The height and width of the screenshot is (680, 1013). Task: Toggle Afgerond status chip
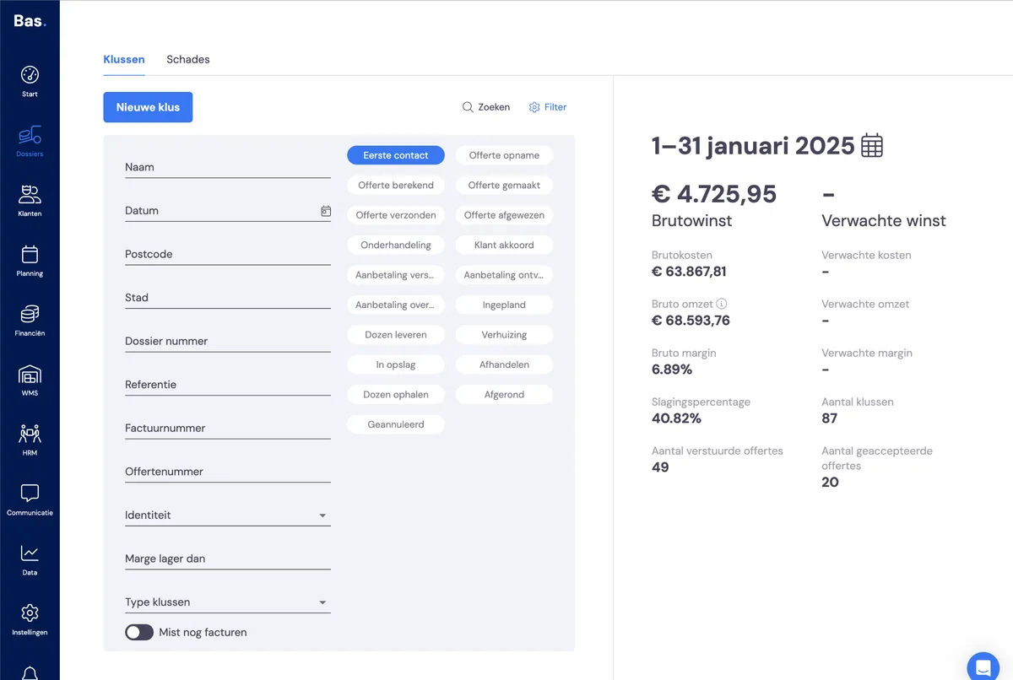point(504,395)
